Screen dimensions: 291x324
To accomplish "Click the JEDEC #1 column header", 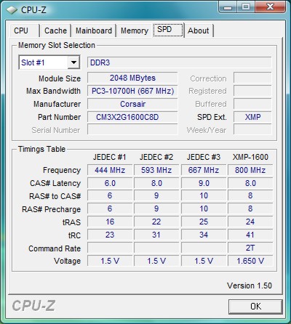I will (110, 157).
